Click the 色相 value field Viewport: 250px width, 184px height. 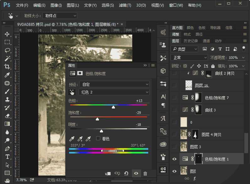click(140, 101)
